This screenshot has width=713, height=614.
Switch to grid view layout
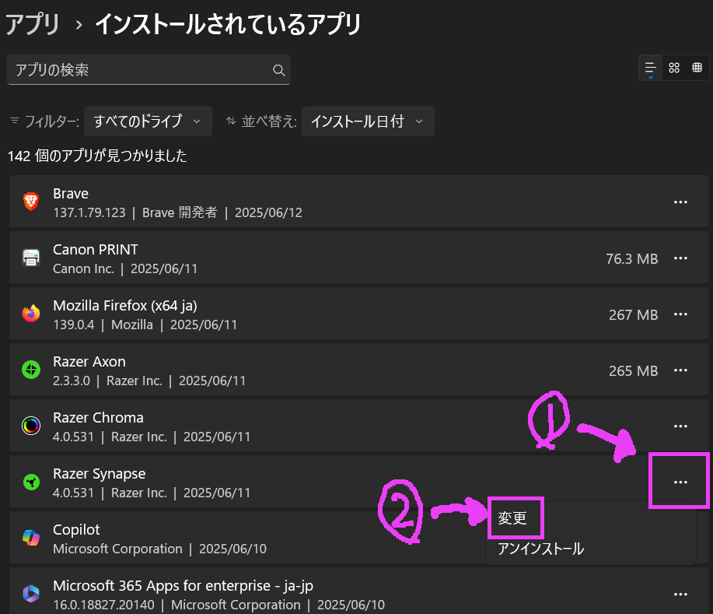pyautogui.click(x=674, y=68)
